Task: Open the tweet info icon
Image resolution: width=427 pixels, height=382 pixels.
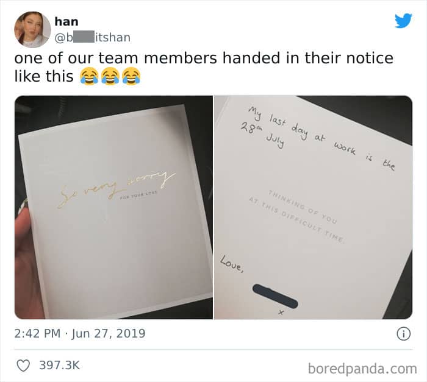Action: click(x=403, y=334)
